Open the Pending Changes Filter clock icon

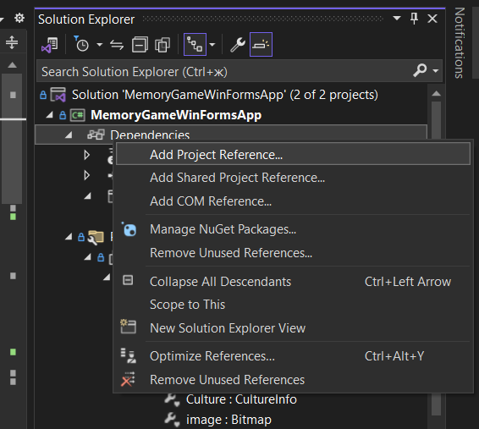[x=81, y=44]
